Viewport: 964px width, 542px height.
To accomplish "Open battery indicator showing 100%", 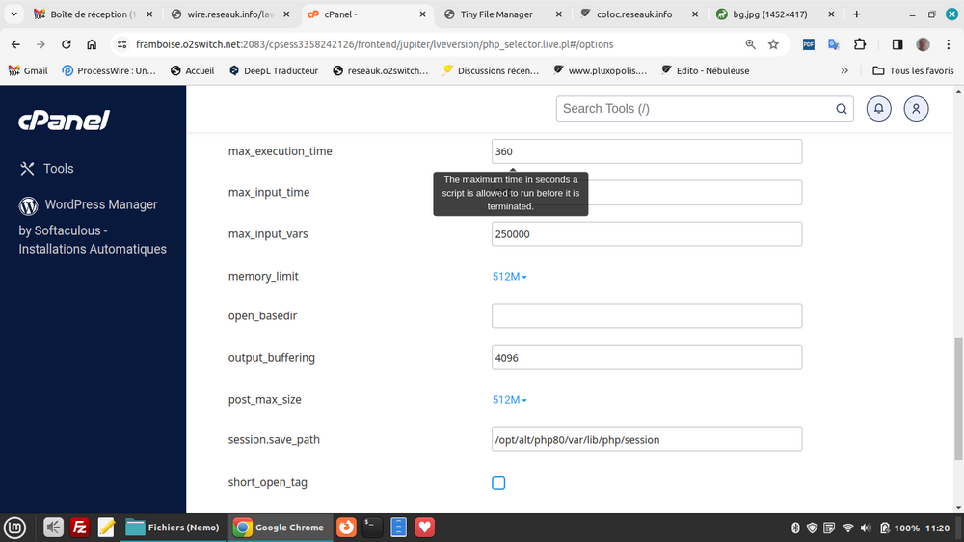I will pyautogui.click(x=898, y=528).
